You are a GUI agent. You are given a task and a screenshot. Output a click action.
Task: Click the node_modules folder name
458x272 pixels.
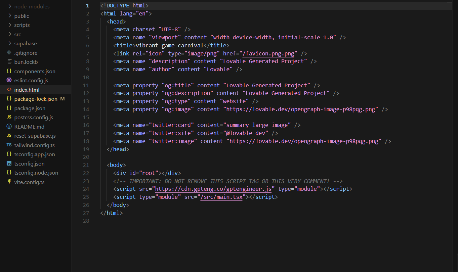[x=32, y=7]
